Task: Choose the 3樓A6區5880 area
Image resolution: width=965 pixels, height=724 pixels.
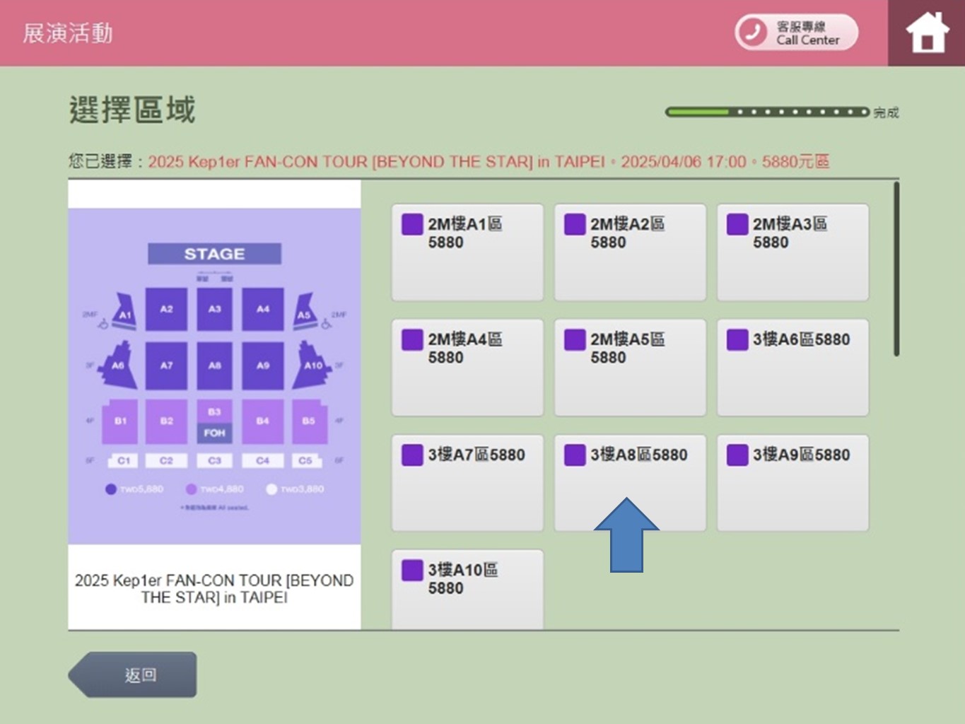Action: 793,368
